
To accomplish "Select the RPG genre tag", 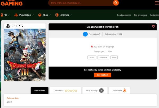I will click(114, 57).
